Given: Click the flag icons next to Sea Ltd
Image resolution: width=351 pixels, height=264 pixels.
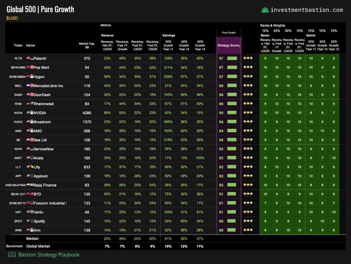Looking at the screenshot, I should point(30,140).
